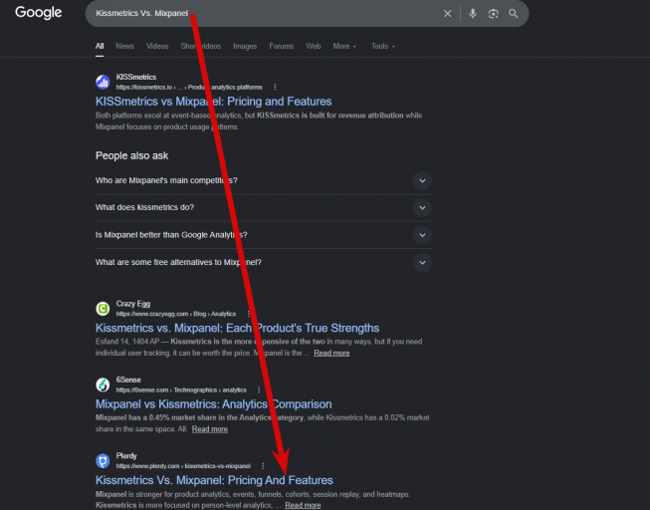
Task: Click Read more on Crazy Egg snippet
Action: point(331,354)
